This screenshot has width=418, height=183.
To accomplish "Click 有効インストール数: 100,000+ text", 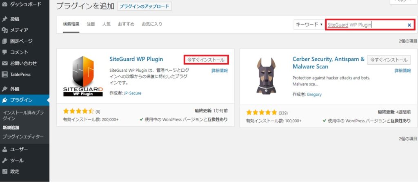I will click(x=274, y=121).
